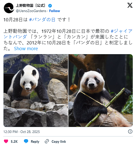Open the 12:30 PM Oct 28, 2025 timestamp
The width and height of the screenshot is (136, 144).
tap(22, 132)
